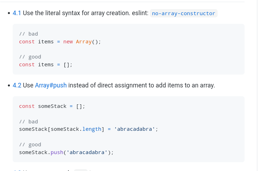Open the 4.2 section anchor link

pyautogui.click(x=17, y=85)
